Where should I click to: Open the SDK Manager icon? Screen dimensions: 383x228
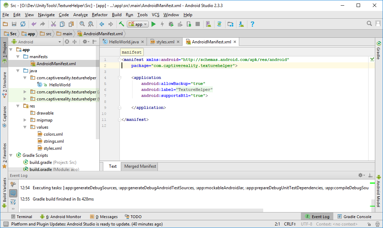click(x=241, y=24)
